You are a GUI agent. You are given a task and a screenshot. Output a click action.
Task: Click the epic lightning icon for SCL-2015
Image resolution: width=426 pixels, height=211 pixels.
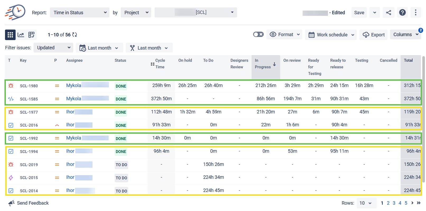[11, 178]
